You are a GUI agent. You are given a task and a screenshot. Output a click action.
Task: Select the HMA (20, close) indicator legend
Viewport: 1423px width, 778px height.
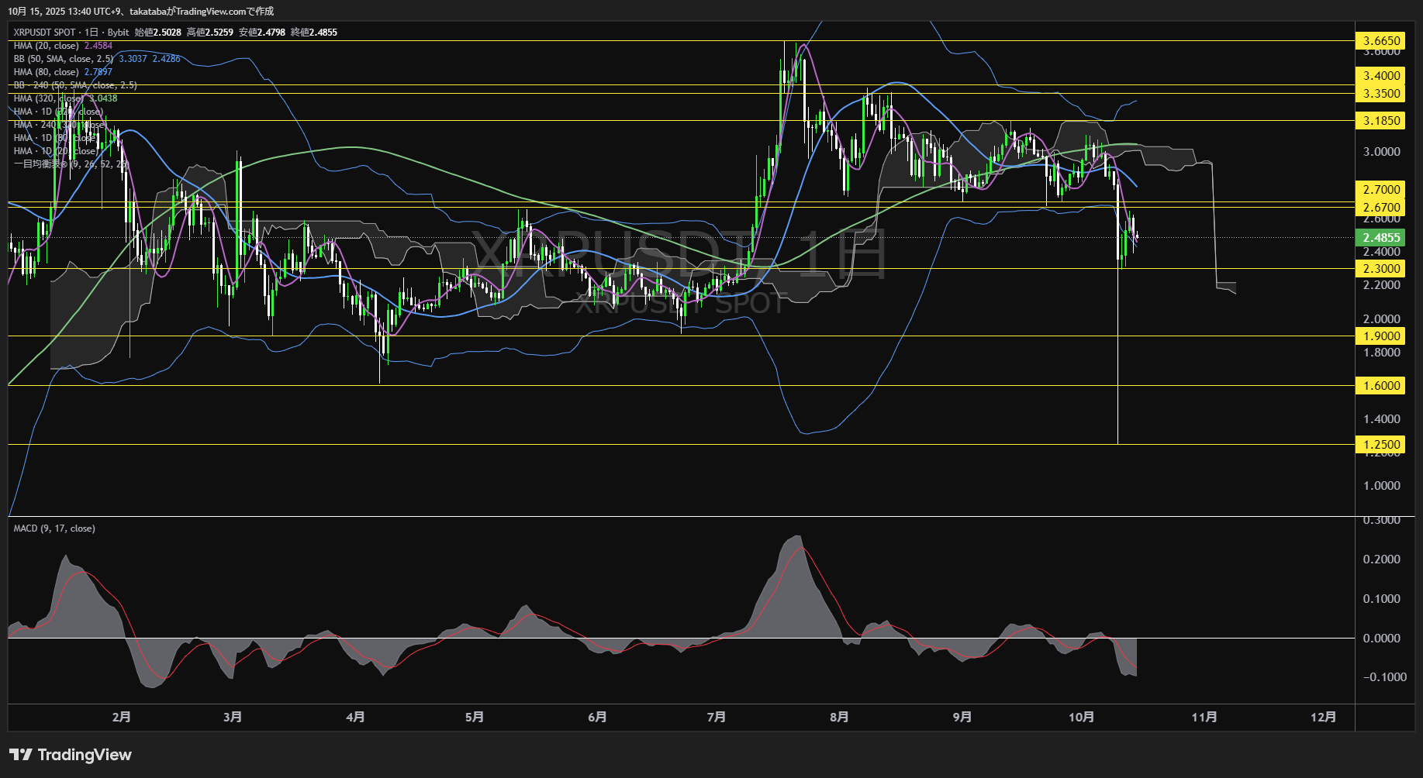[x=47, y=46]
